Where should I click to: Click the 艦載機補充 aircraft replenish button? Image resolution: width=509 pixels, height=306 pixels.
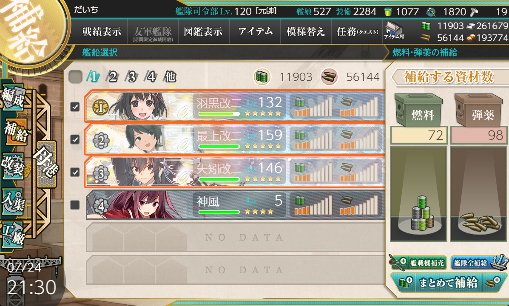pyautogui.click(x=418, y=262)
